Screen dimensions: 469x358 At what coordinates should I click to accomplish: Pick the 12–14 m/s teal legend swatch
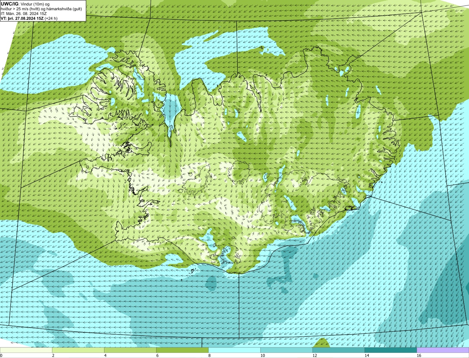click(x=339, y=350)
